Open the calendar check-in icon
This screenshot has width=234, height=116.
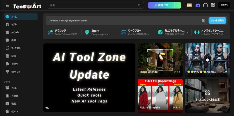coord(205,5)
